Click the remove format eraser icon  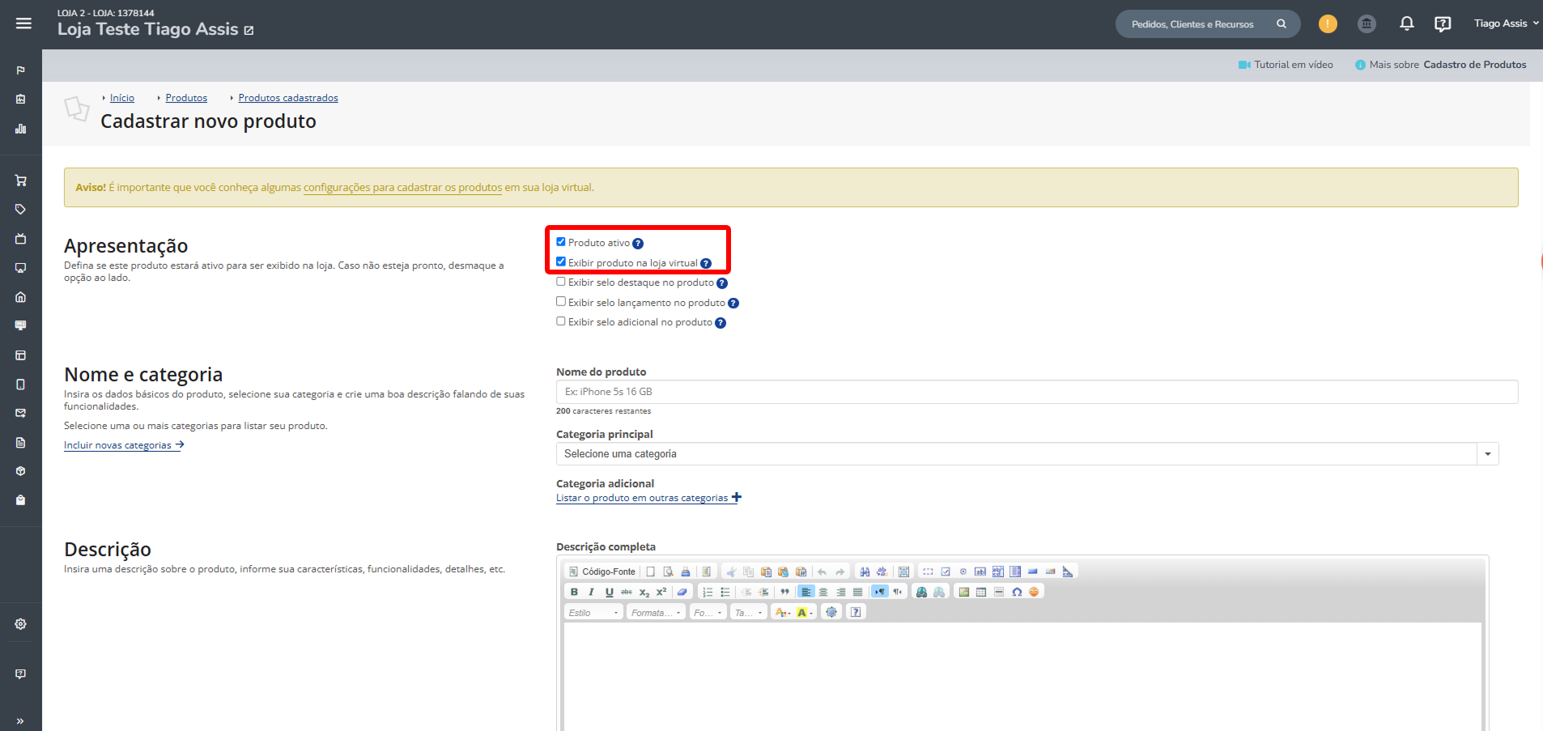(x=682, y=592)
